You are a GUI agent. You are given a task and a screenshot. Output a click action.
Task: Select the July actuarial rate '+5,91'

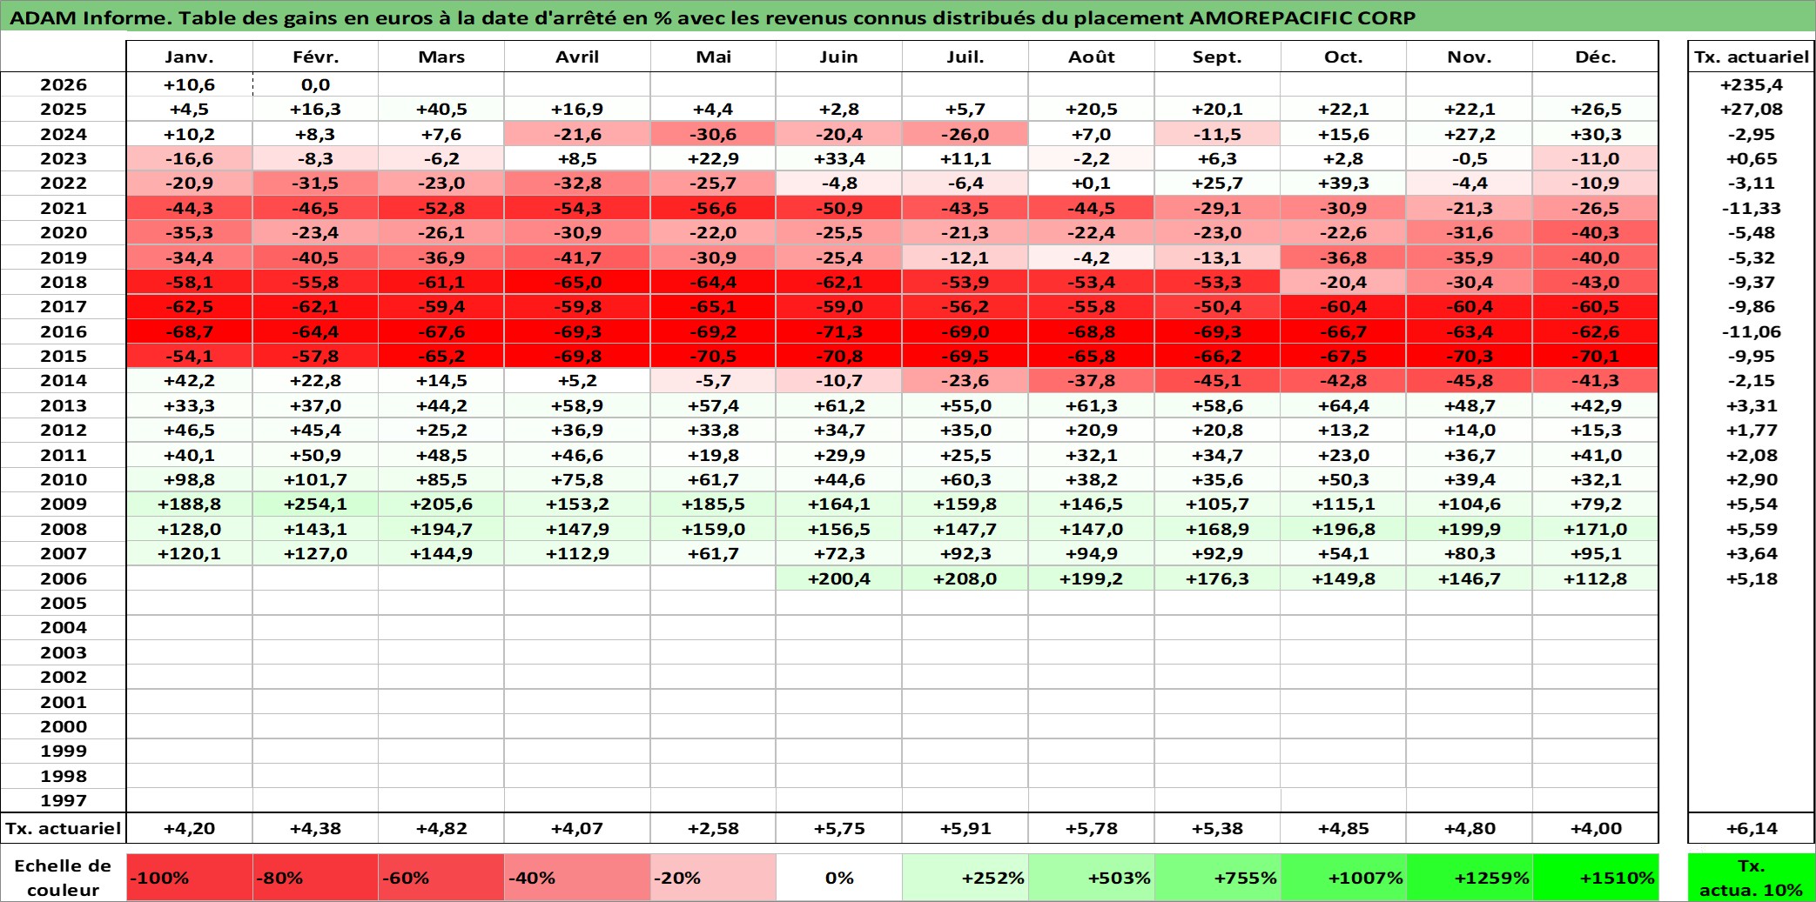pyautogui.click(x=965, y=828)
